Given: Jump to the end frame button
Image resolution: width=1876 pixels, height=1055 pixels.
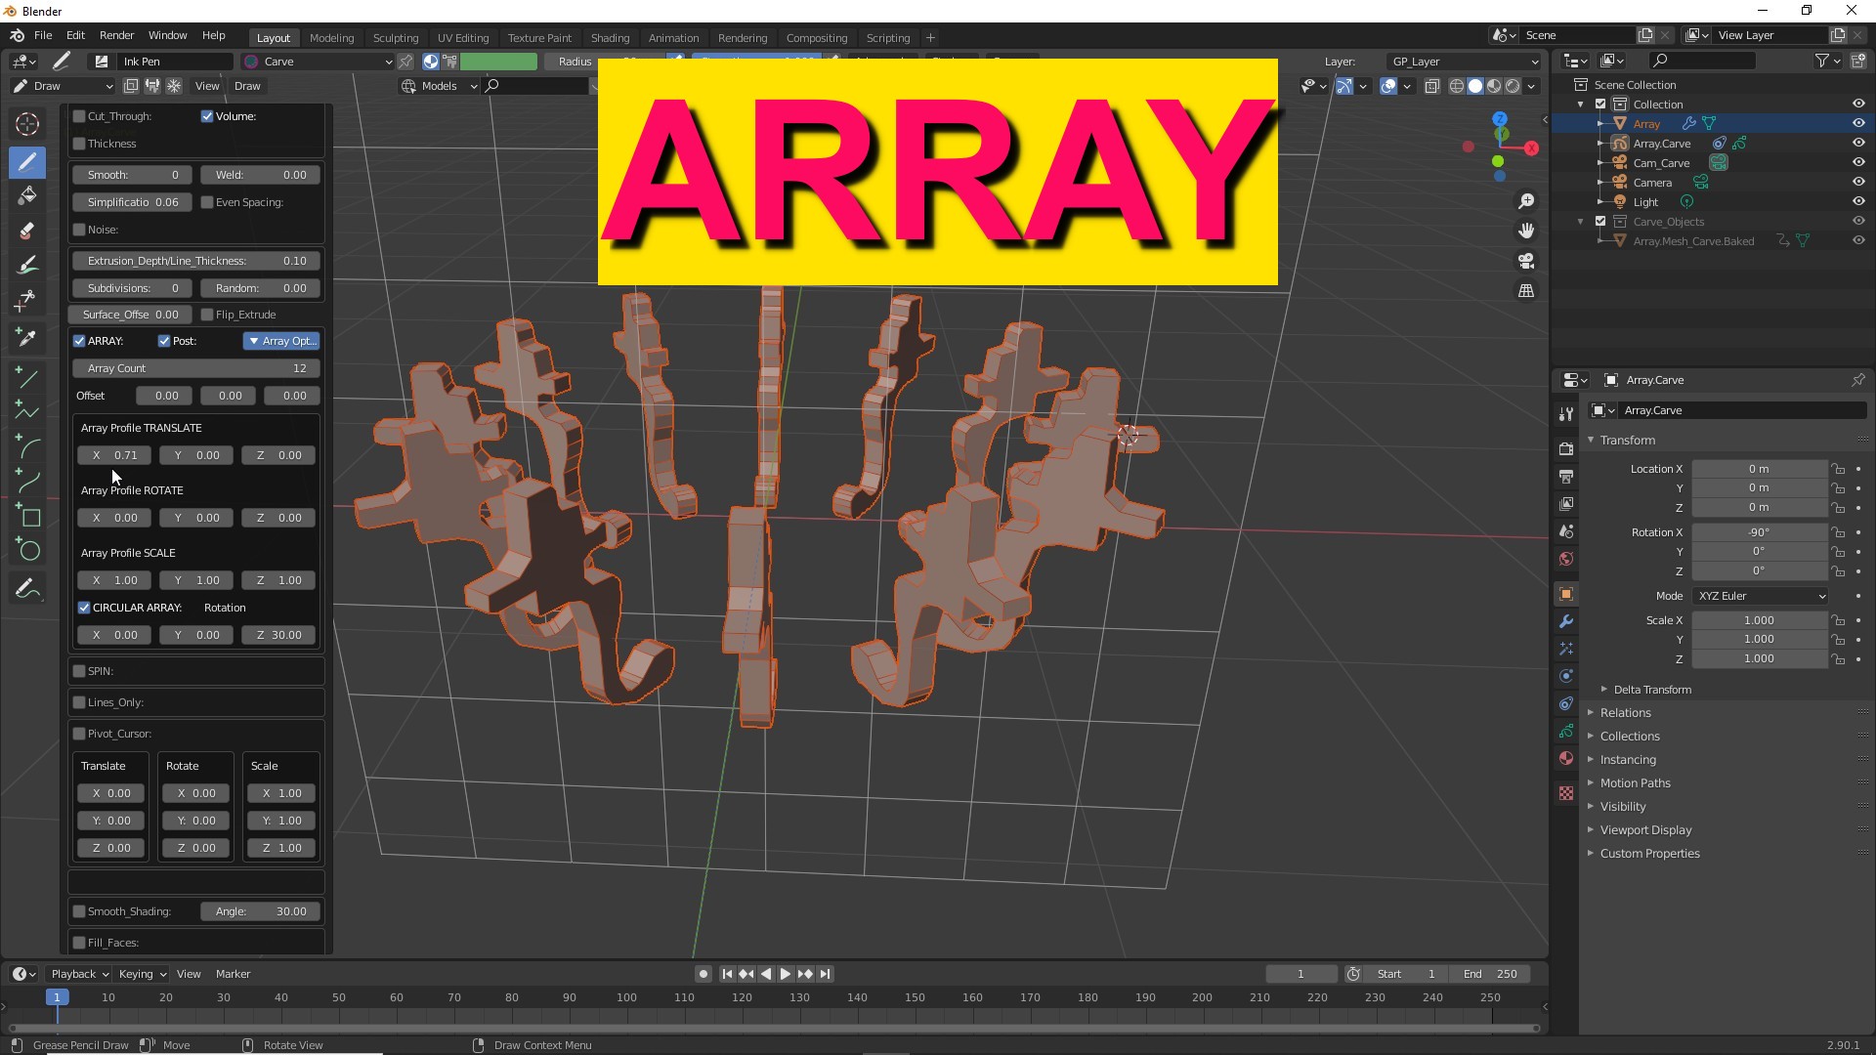Looking at the screenshot, I should tap(825, 974).
